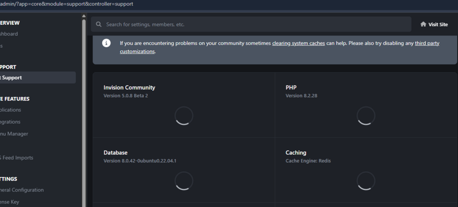This screenshot has height=207, width=458.
Task: Click the search magnifier icon
Action: (99, 25)
